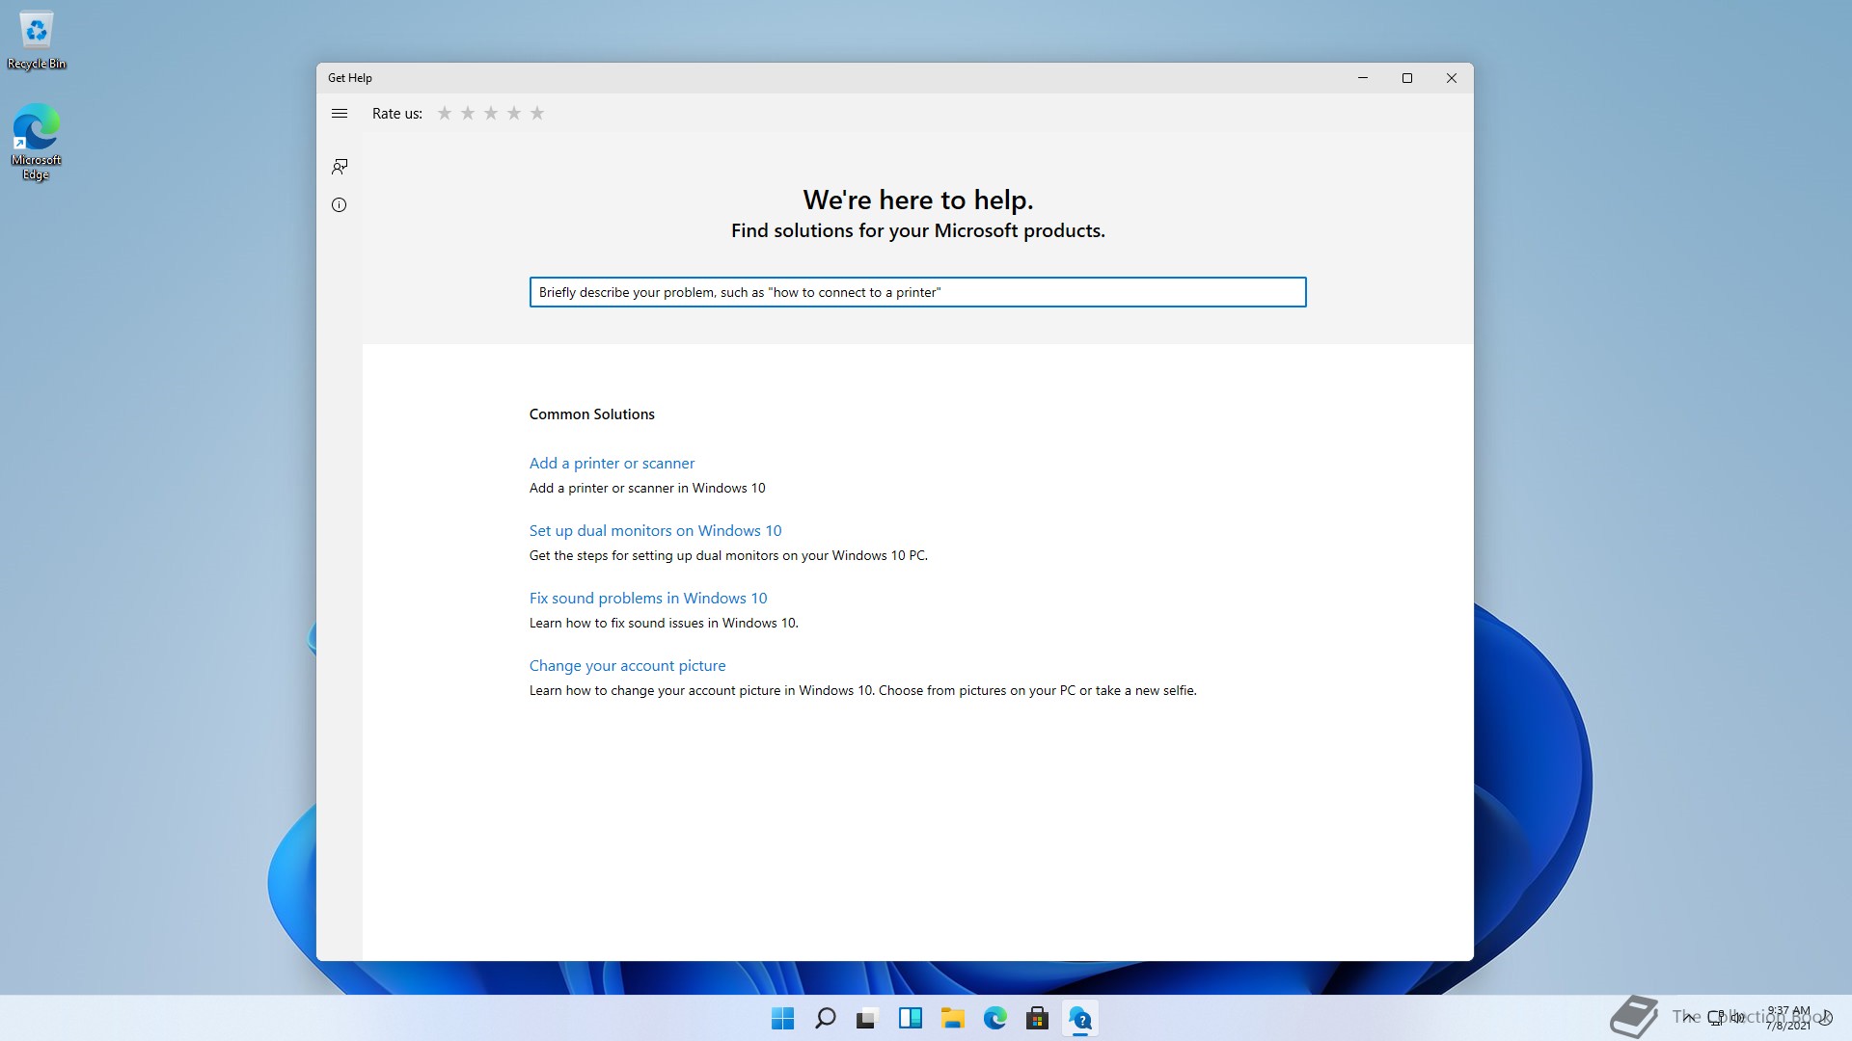The width and height of the screenshot is (1852, 1041).
Task: Focus the problem description search box
Action: [917, 292]
